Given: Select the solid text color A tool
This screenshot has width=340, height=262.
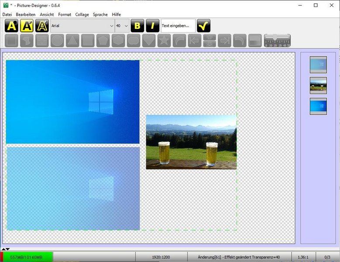Looking at the screenshot, I should [x=11, y=26].
